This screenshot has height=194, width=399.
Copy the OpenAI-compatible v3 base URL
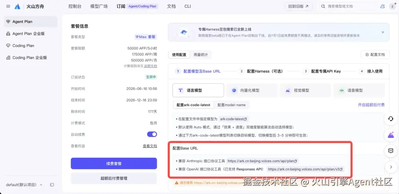341,169
